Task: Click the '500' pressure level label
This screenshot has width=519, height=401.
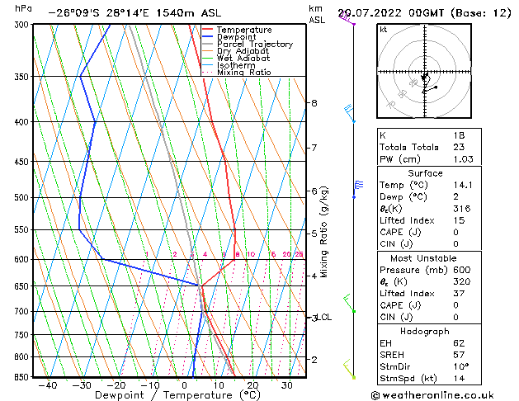Action: pyautogui.click(x=23, y=197)
